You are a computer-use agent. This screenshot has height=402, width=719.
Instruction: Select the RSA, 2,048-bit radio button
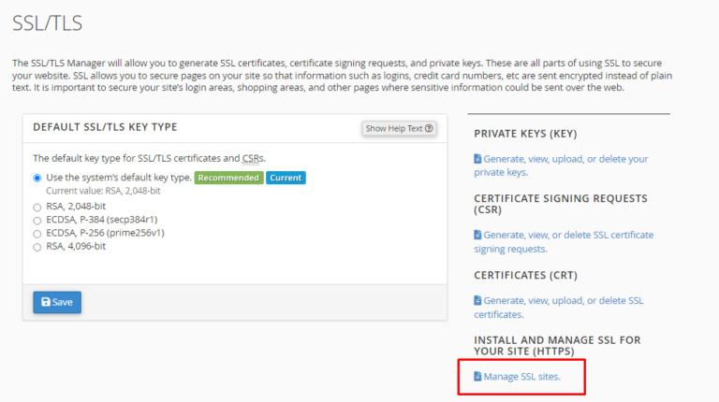pos(37,208)
